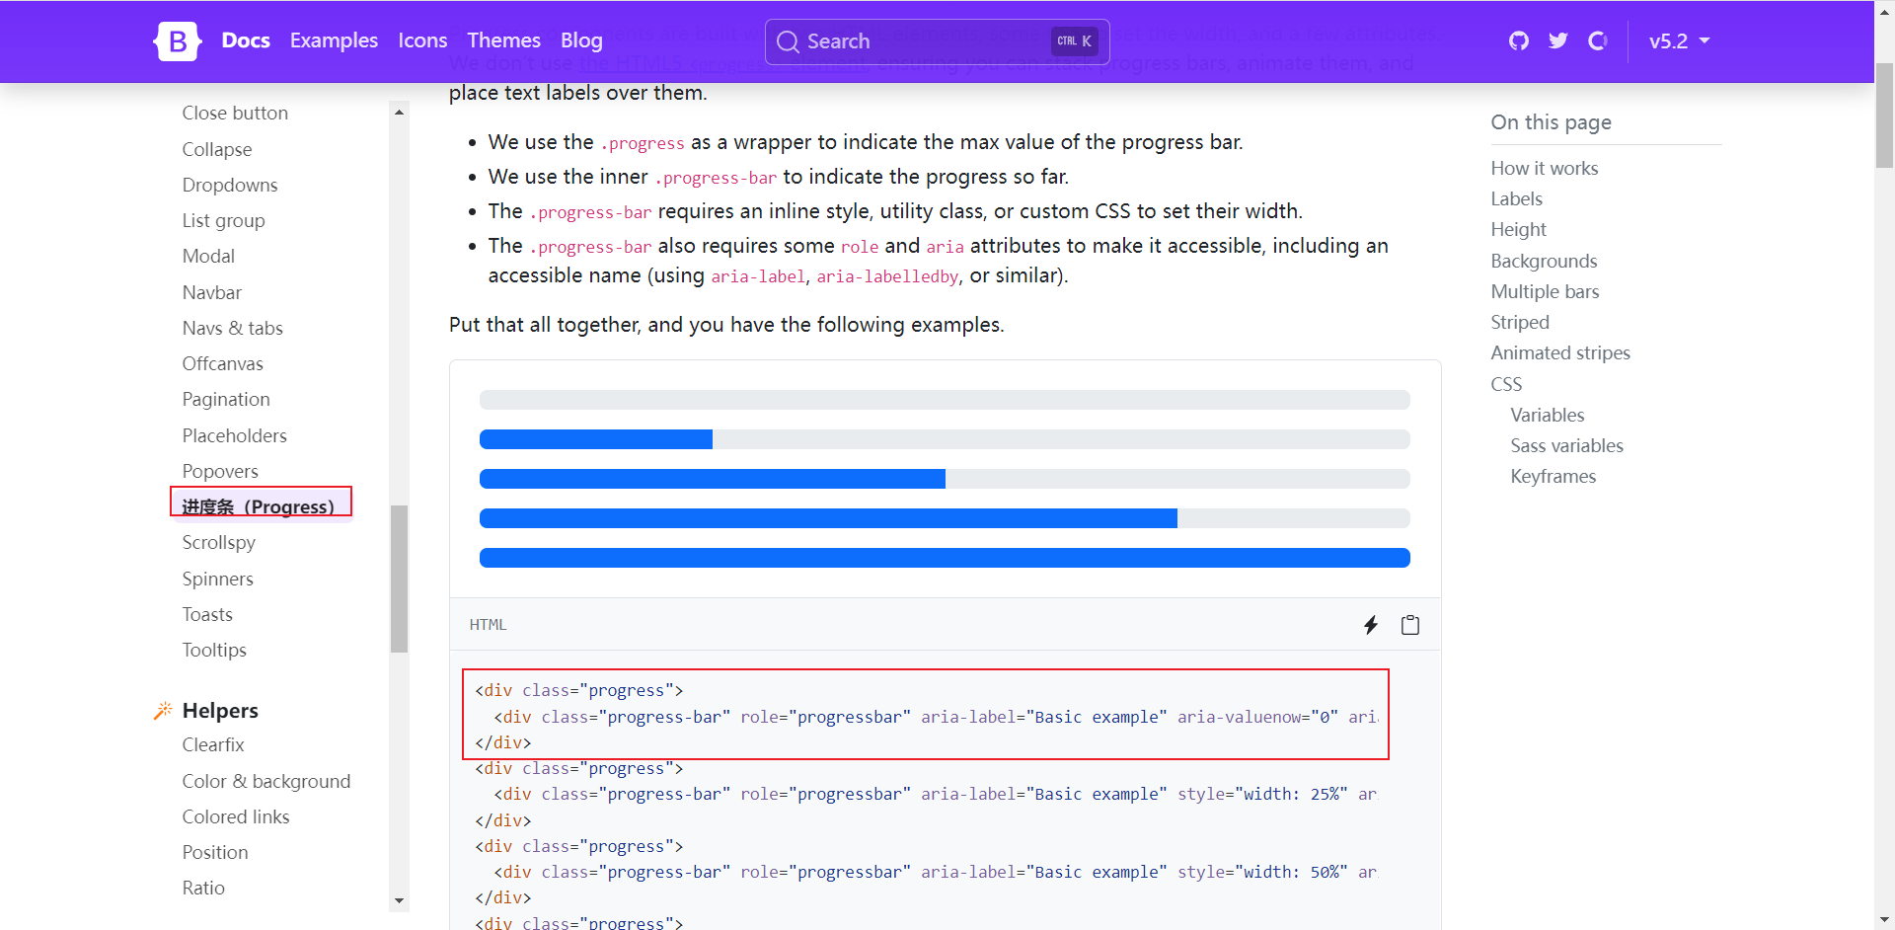Open the Scrollspy sidebar link
The height and width of the screenshot is (930, 1895).
(218, 543)
